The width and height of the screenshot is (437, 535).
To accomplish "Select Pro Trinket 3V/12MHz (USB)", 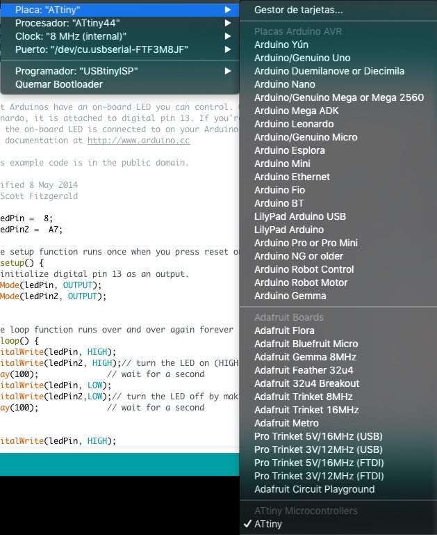I will click(318, 449).
